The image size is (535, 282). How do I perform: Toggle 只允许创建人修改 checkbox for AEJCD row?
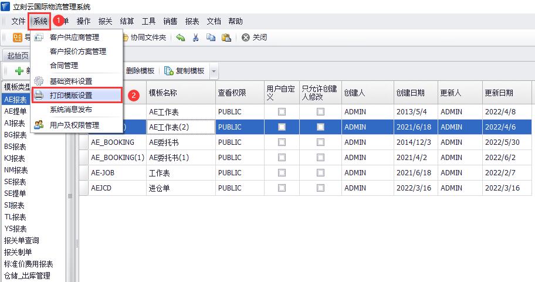click(320, 188)
